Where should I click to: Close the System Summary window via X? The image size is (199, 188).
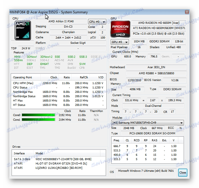tap(187, 12)
